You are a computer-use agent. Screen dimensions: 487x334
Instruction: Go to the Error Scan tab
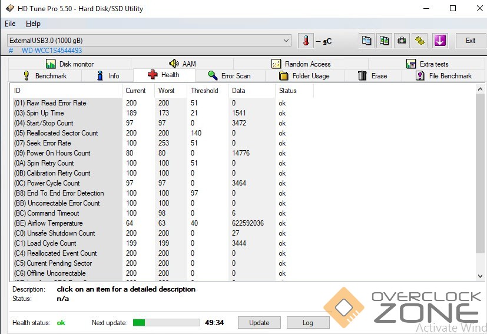coord(230,76)
